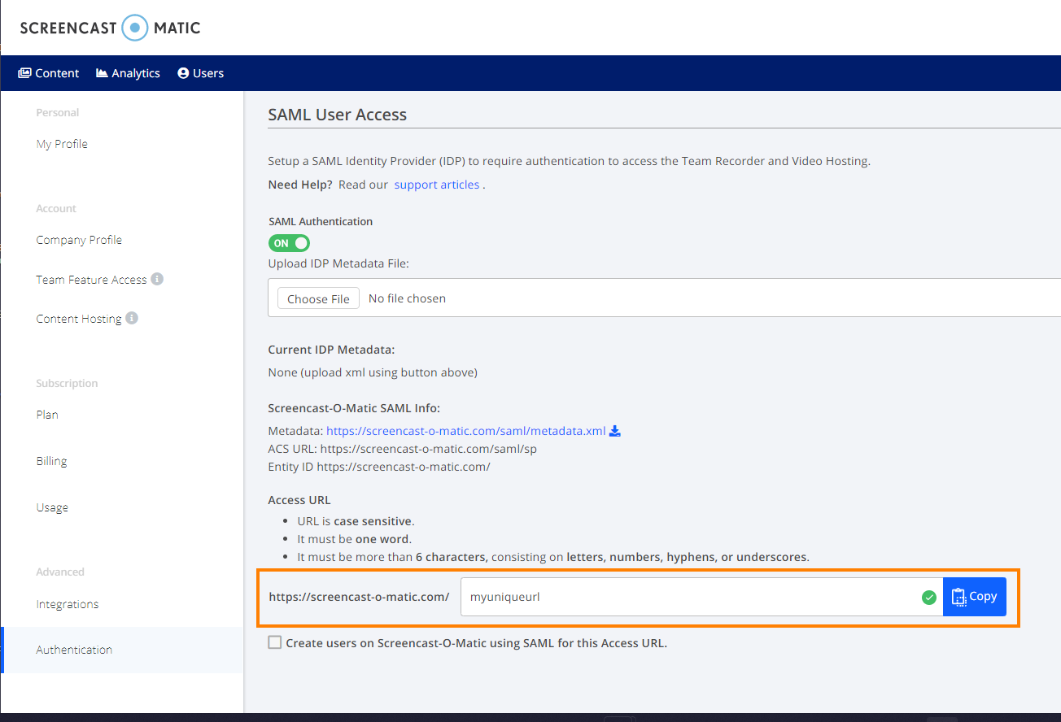Open the Billing page
Screen dimensions: 1061x722
pos(51,461)
